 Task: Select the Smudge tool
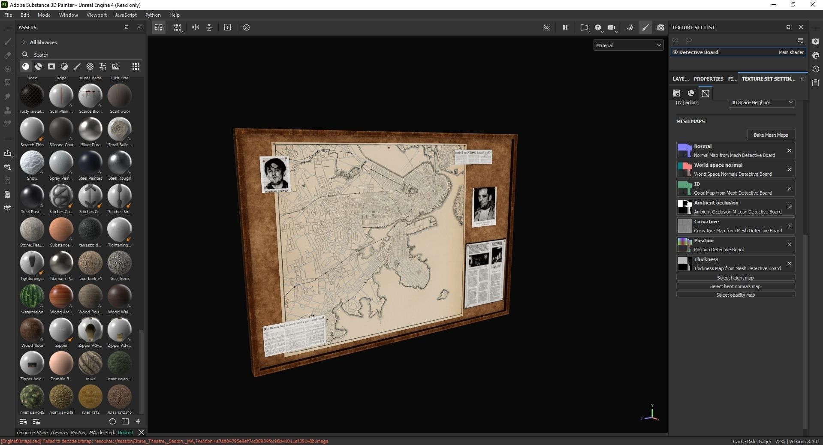pos(7,96)
